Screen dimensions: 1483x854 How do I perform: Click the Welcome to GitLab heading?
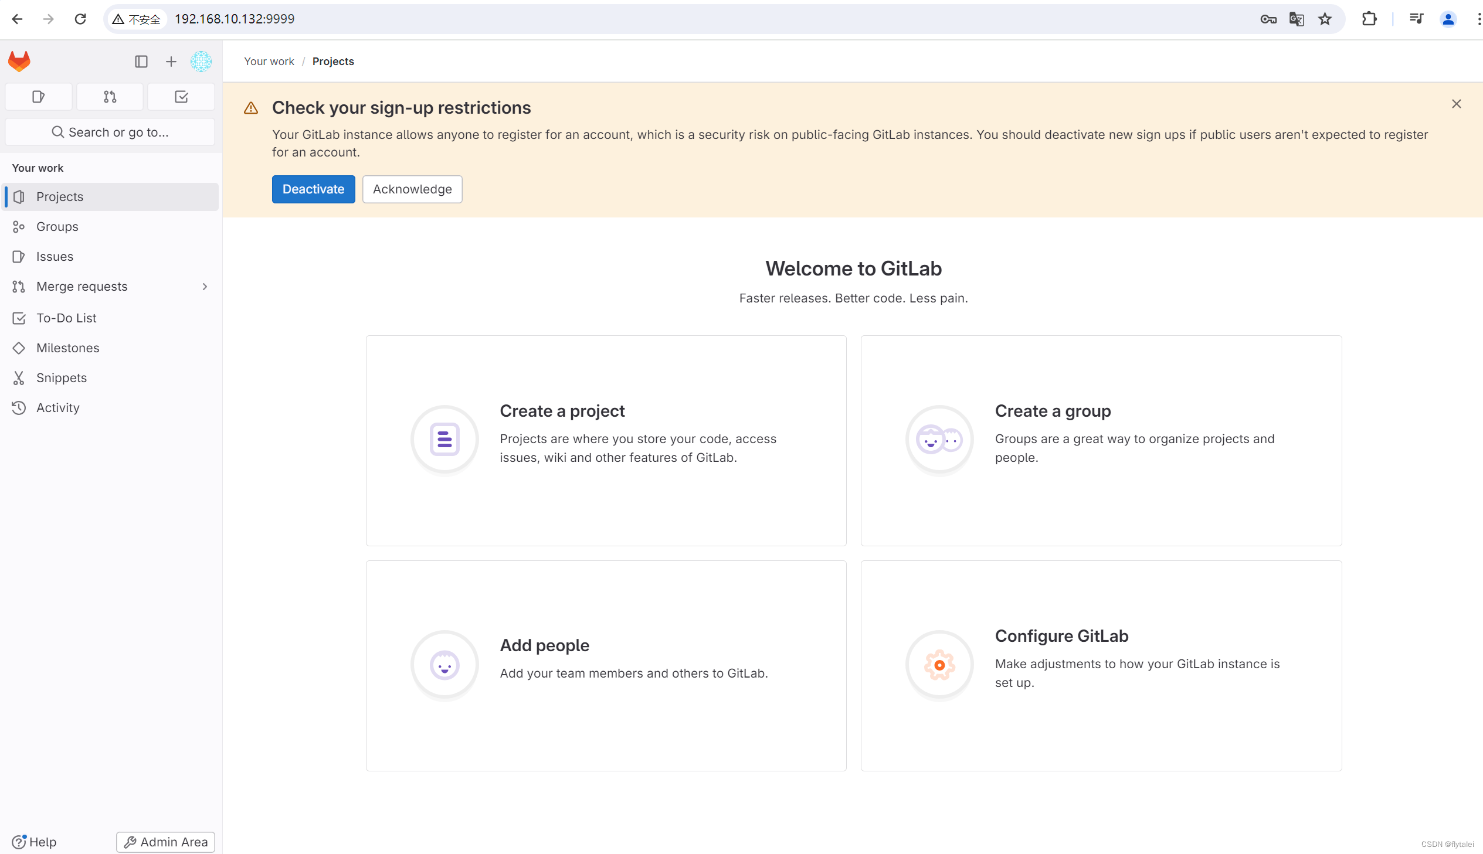pos(854,268)
